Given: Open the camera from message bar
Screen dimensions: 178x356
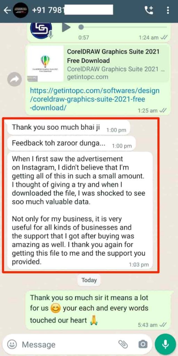Looking at the screenshot, I should (x=143, y=345).
